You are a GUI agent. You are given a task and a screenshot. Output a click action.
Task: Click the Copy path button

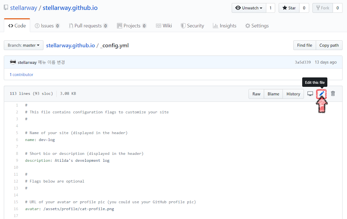point(329,45)
